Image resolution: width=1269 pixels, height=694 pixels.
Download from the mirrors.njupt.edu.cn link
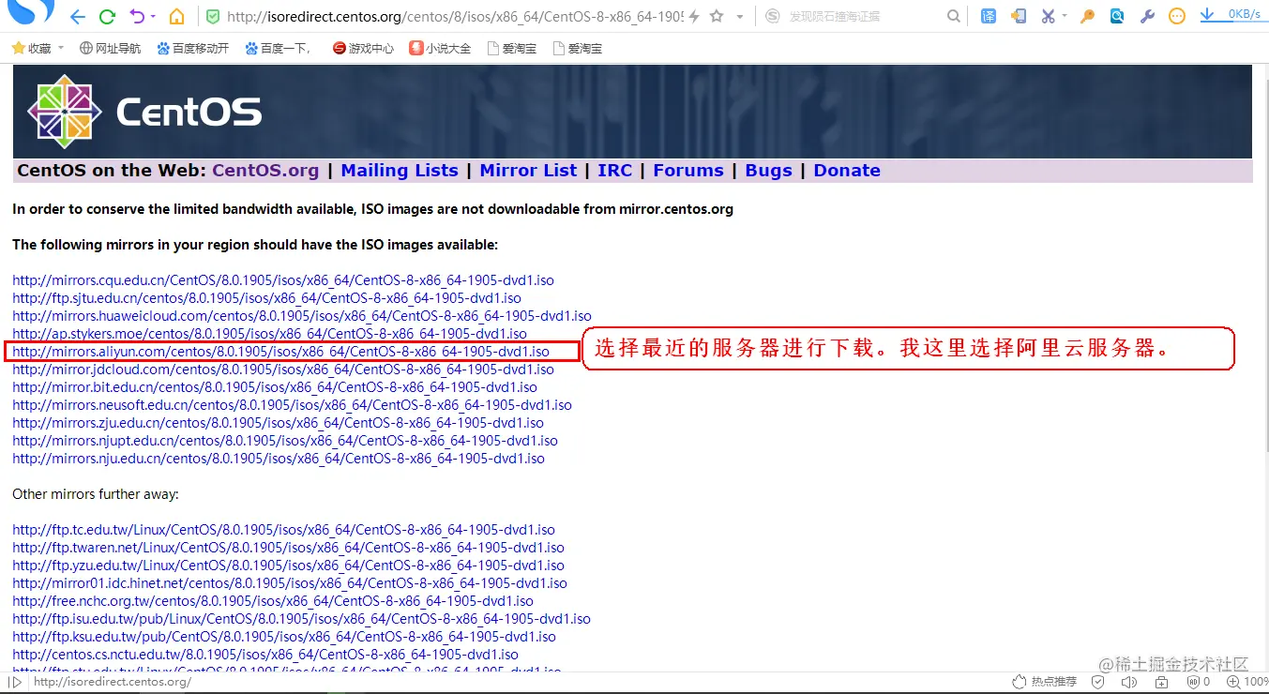pos(285,441)
